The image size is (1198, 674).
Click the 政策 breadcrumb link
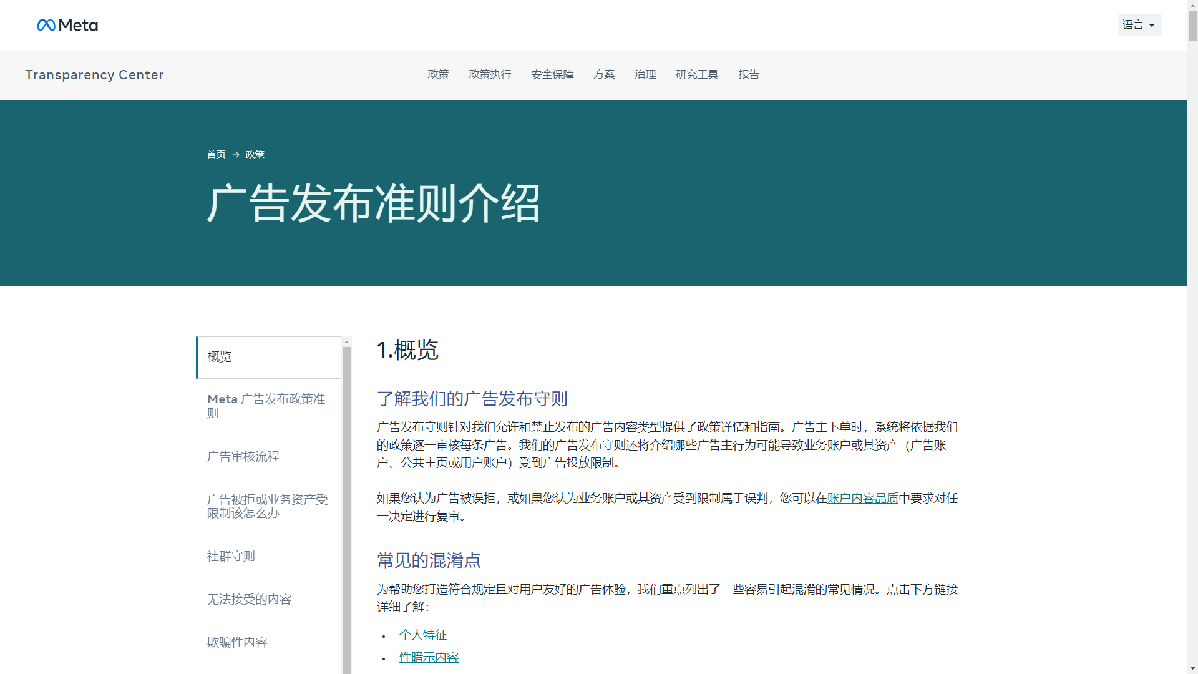pyautogui.click(x=254, y=154)
